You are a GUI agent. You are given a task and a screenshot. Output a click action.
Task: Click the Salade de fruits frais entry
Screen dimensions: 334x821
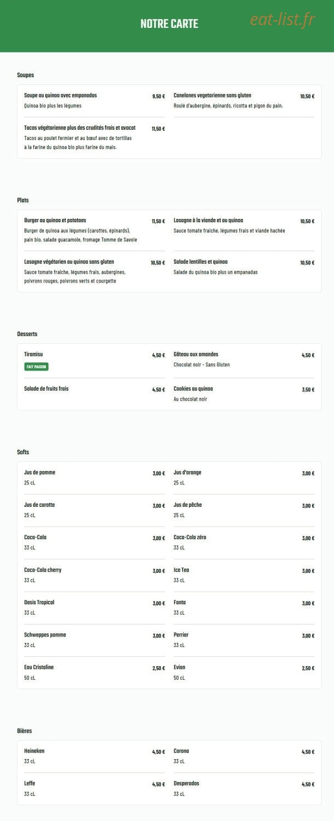click(95, 389)
